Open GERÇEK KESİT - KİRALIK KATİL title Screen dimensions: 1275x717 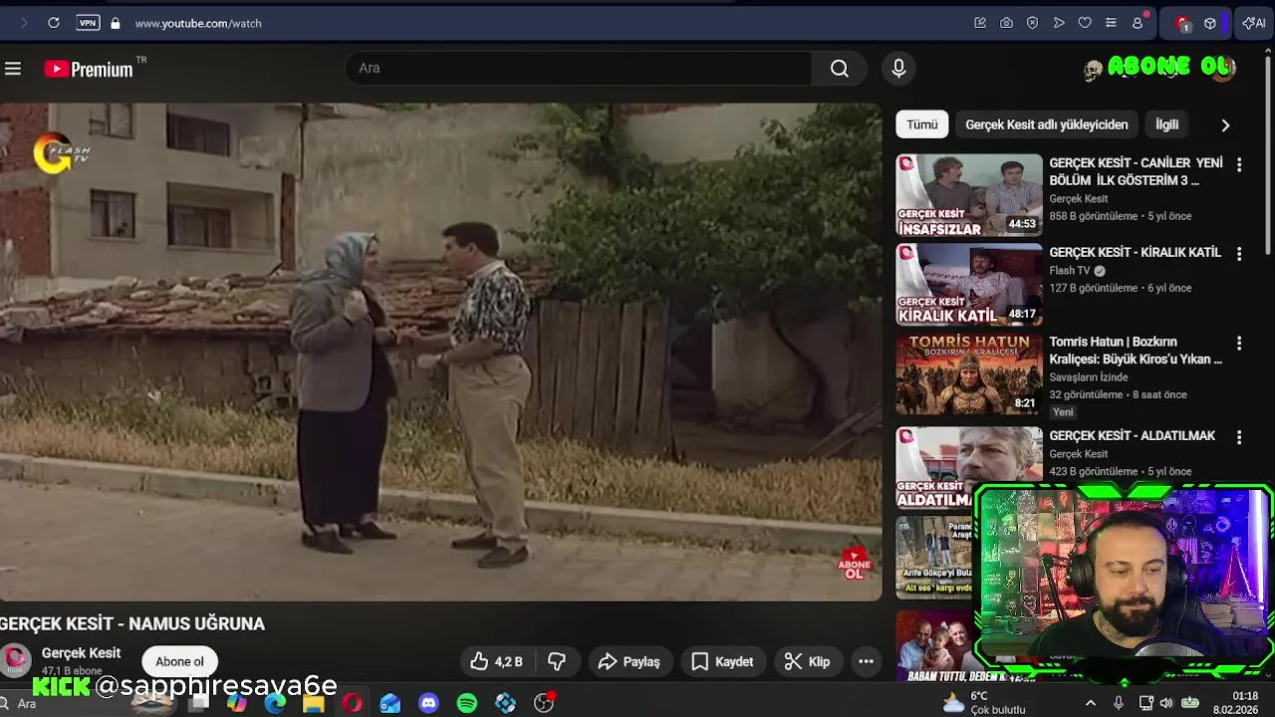coord(1135,252)
